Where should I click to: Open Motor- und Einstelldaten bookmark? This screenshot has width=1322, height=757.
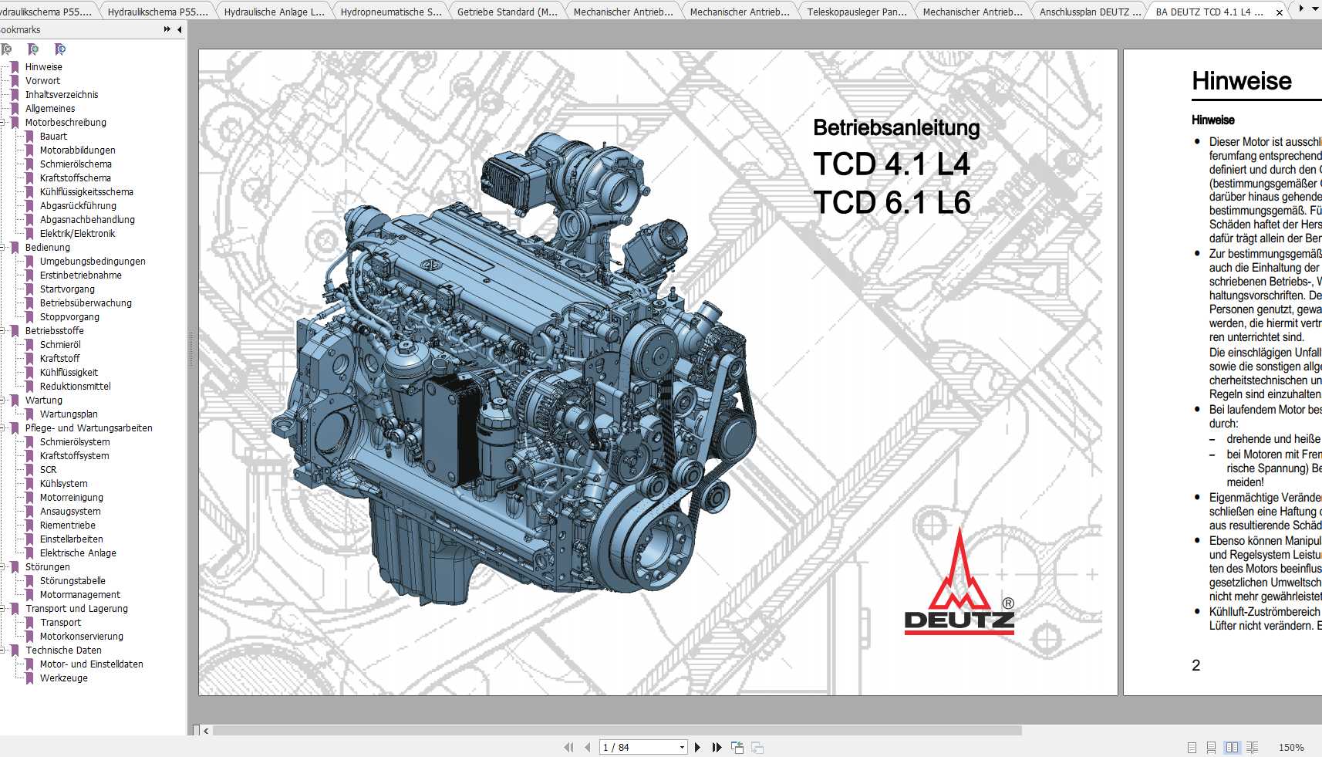coord(92,664)
